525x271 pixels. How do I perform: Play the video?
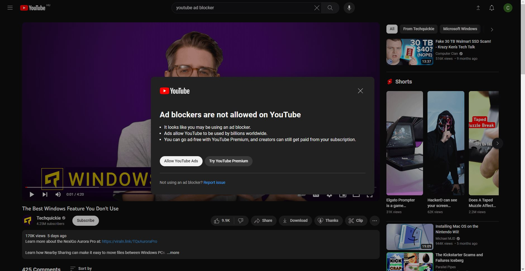[x=32, y=194]
